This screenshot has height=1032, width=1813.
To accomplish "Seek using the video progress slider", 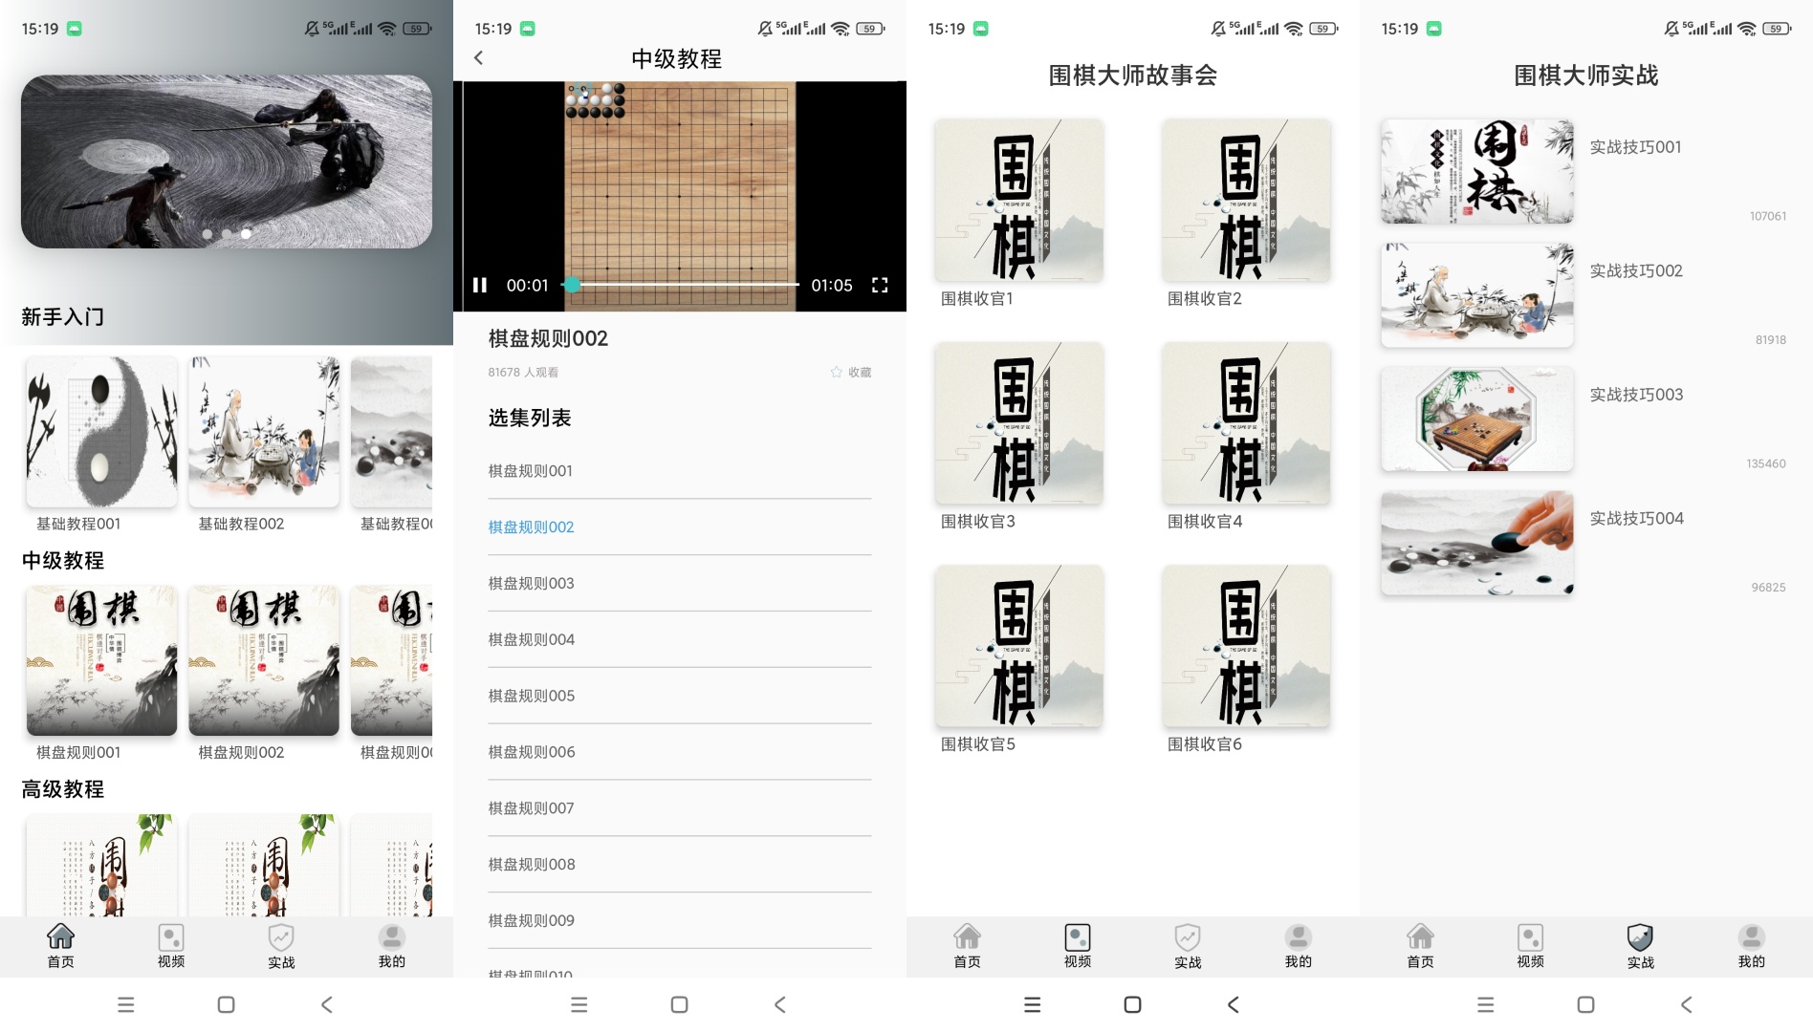I will (680, 285).
